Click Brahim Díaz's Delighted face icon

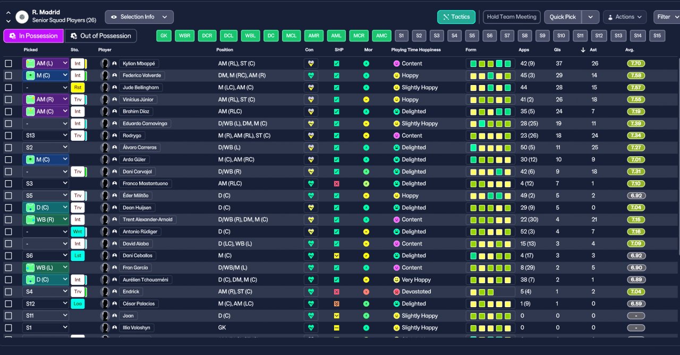[x=396, y=112]
